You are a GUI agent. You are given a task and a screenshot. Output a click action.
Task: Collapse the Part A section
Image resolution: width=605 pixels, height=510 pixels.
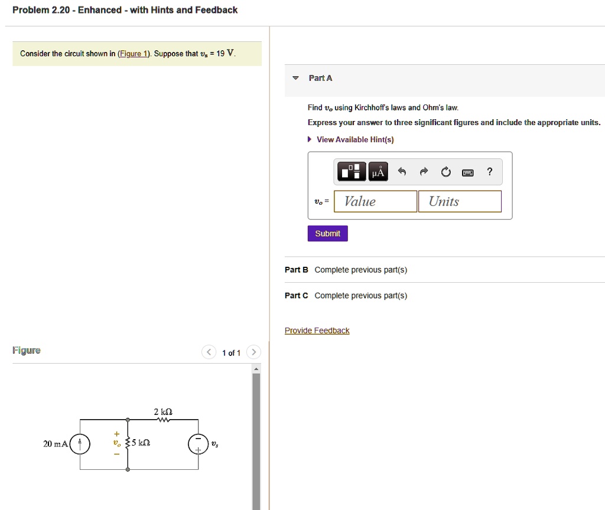click(x=295, y=77)
